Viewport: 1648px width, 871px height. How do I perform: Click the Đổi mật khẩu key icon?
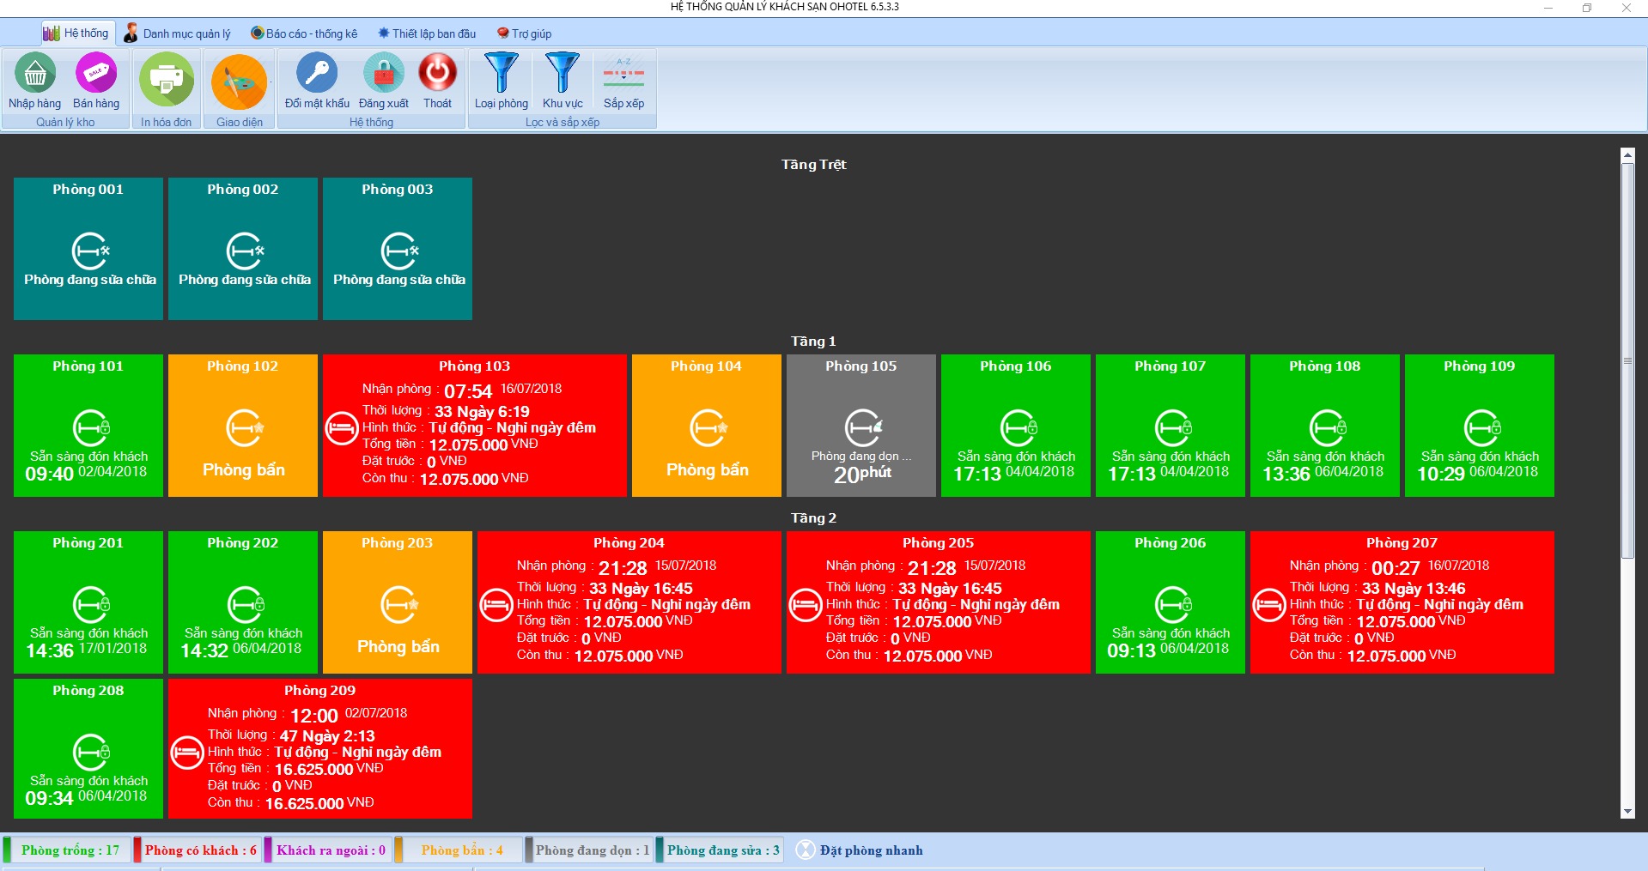point(317,73)
